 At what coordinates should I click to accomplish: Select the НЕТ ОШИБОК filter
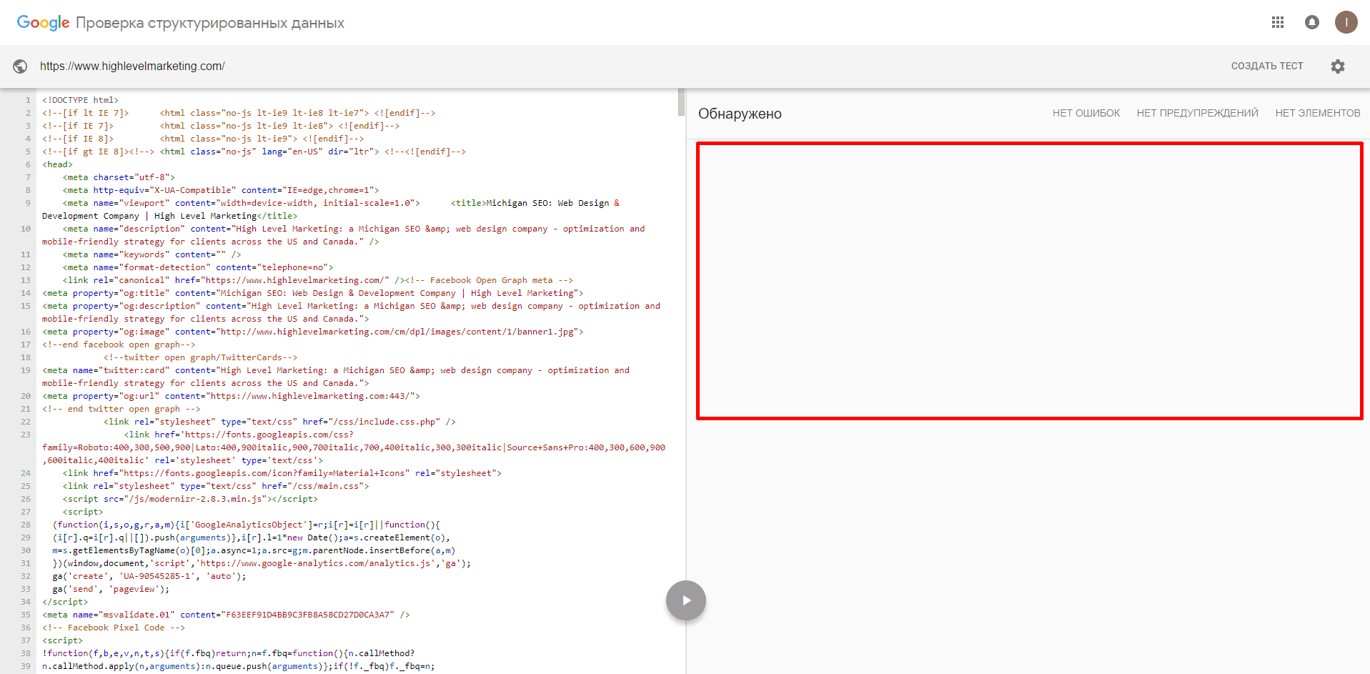[x=1086, y=114]
